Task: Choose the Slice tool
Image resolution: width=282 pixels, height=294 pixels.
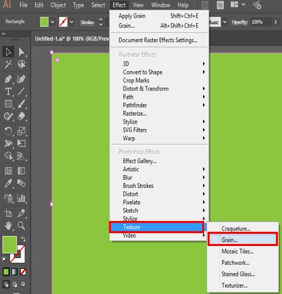Action: pos(22,213)
